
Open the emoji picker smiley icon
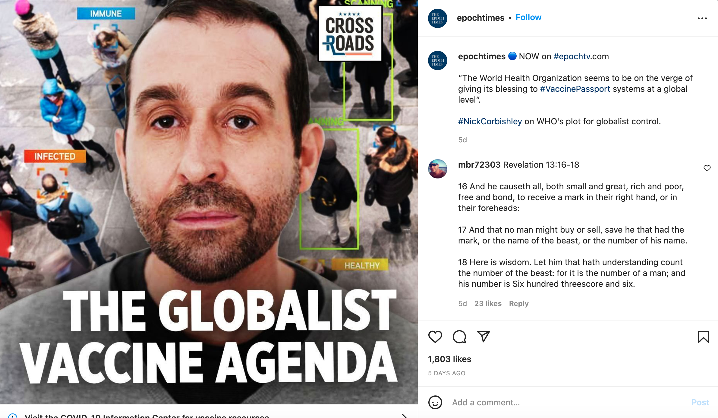[x=435, y=402]
